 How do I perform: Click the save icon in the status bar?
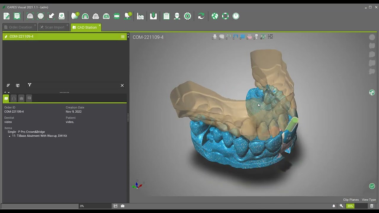click(x=115, y=206)
